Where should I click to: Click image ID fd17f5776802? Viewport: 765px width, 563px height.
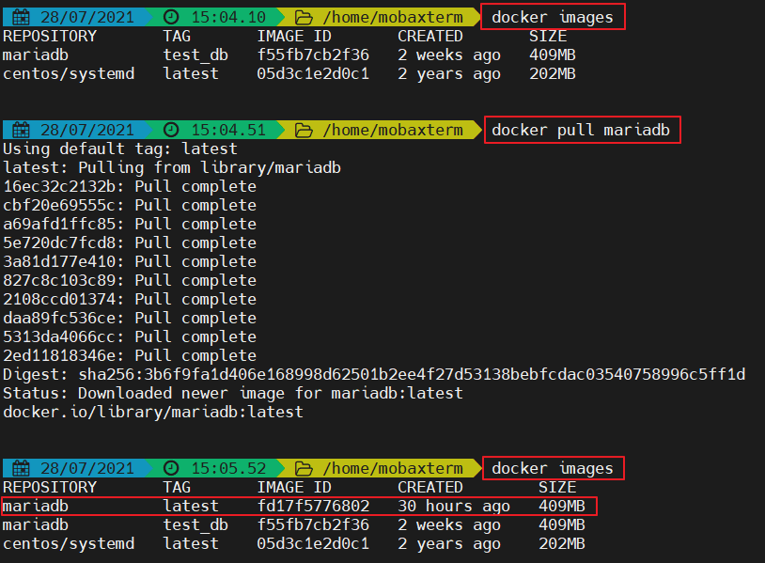click(313, 506)
